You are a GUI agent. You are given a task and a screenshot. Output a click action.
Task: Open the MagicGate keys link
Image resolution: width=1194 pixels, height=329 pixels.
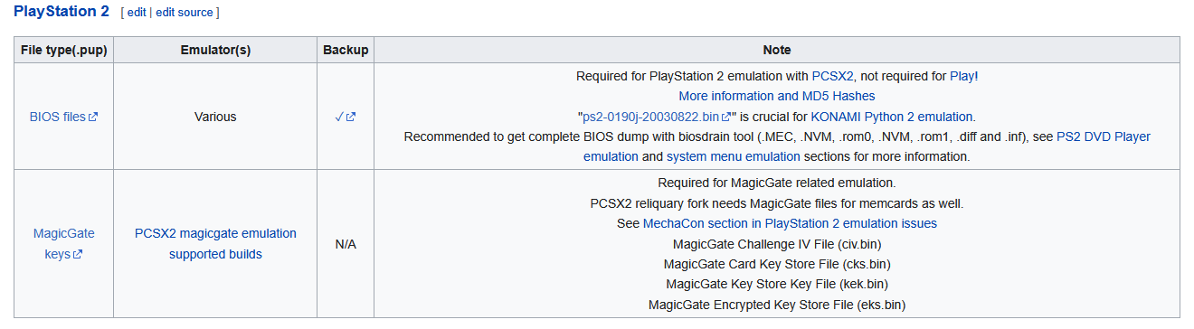coord(63,244)
